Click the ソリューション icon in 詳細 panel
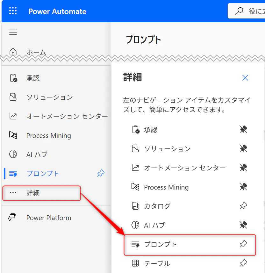 tap(135, 148)
